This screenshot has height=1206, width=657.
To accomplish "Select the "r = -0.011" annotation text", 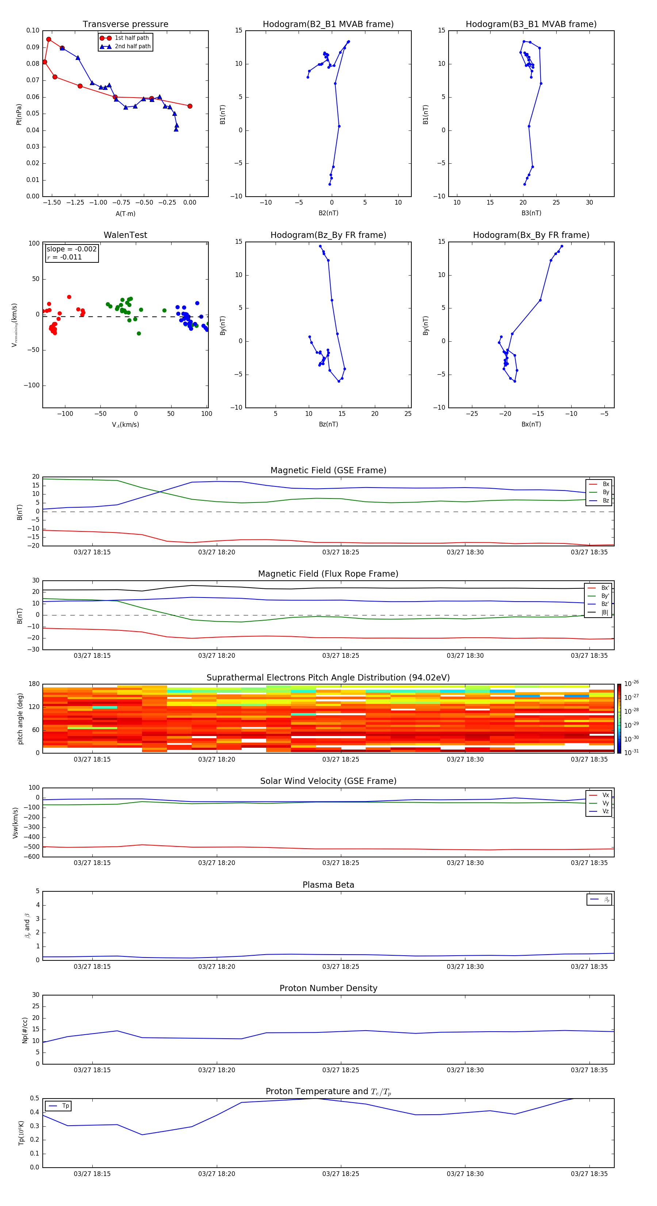I will click(65, 257).
